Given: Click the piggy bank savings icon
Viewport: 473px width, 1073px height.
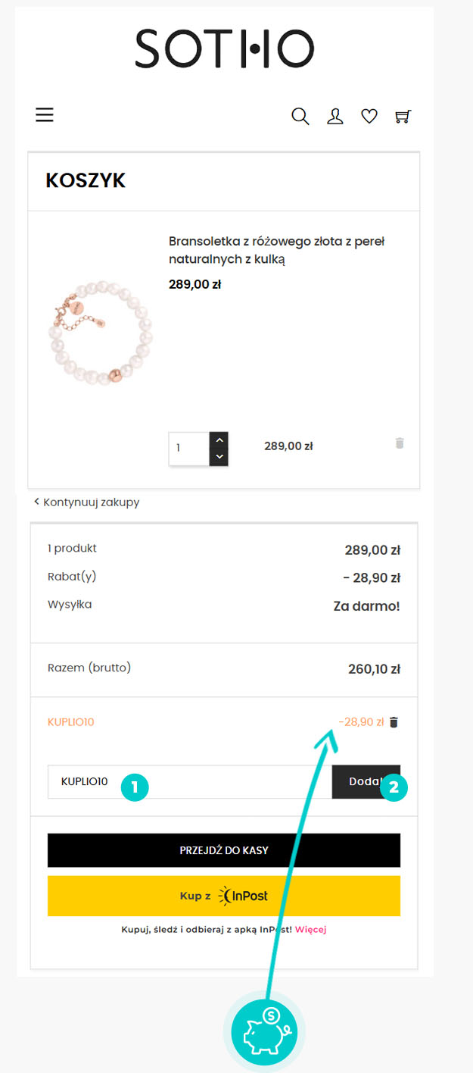Looking at the screenshot, I should (x=264, y=1031).
